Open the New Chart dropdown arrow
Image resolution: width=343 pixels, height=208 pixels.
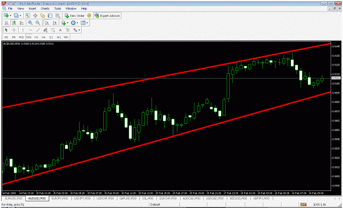pos(10,15)
